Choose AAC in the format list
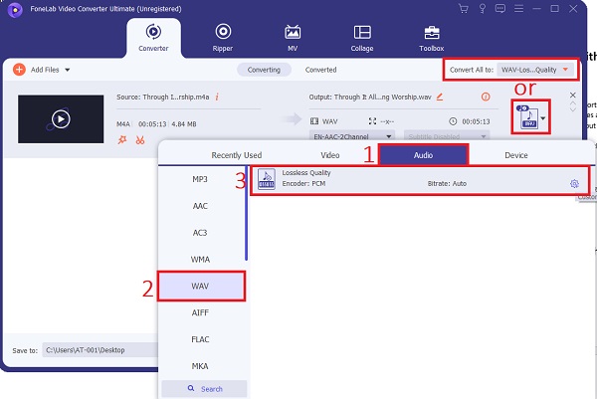Image resolution: width=597 pixels, height=399 pixels. coord(200,206)
